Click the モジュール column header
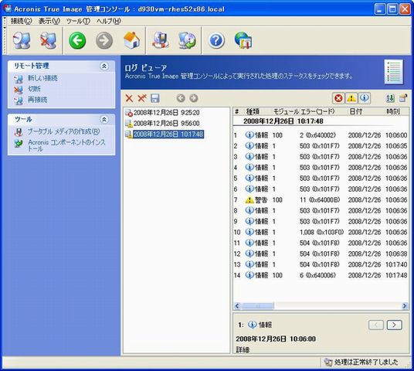414x371 pixels. click(x=286, y=111)
